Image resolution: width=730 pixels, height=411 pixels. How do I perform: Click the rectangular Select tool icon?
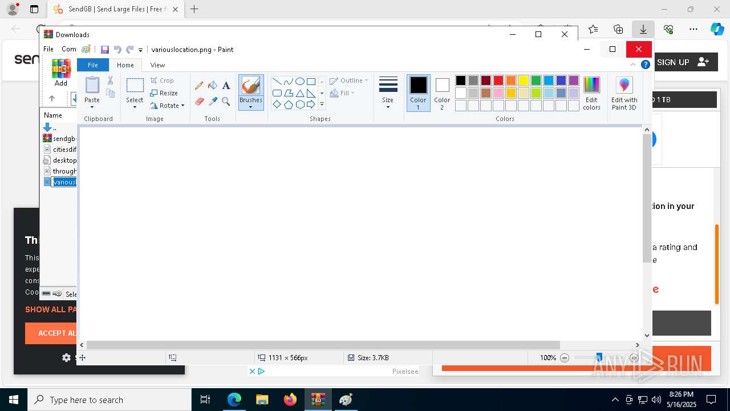(x=135, y=86)
